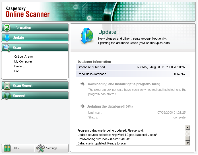The width and height of the screenshot is (198, 155).
Task: Open the Scan section
Action: (35, 48)
